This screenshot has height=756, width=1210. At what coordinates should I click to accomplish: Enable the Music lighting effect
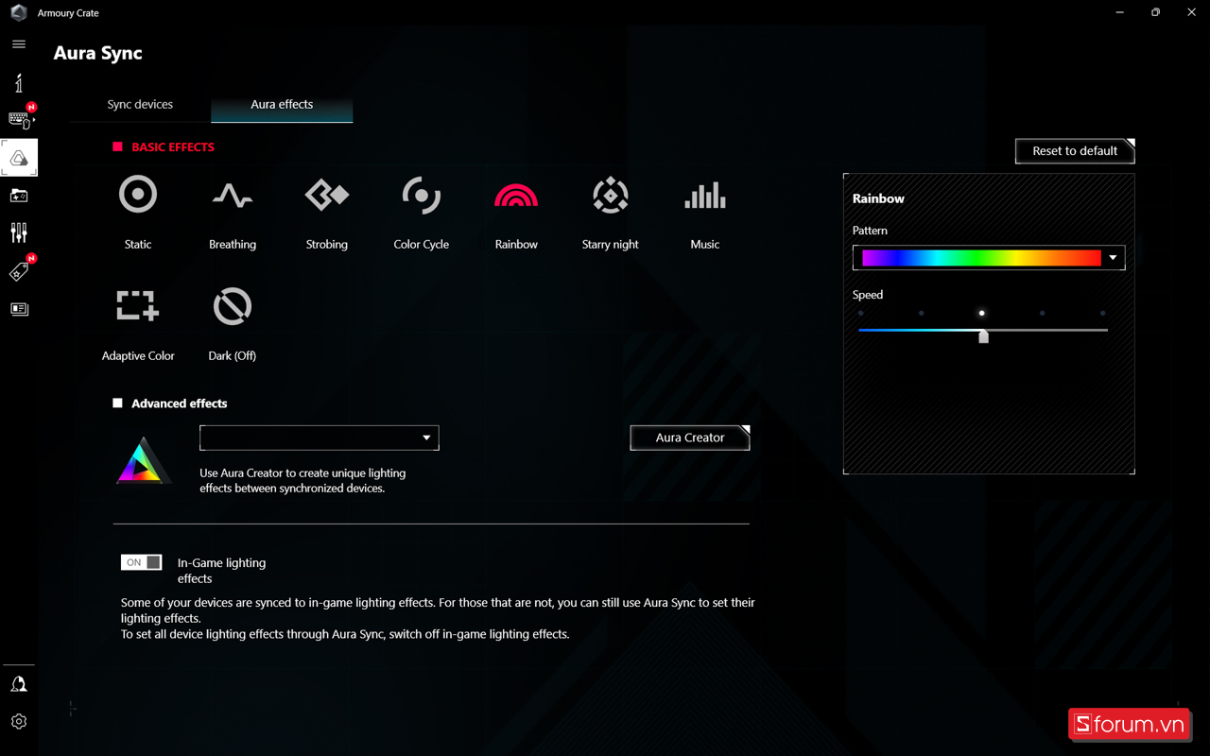tap(705, 196)
